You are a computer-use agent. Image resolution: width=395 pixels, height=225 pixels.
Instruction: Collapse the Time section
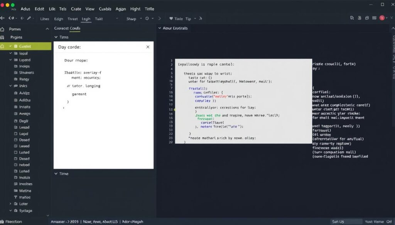click(56, 174)
